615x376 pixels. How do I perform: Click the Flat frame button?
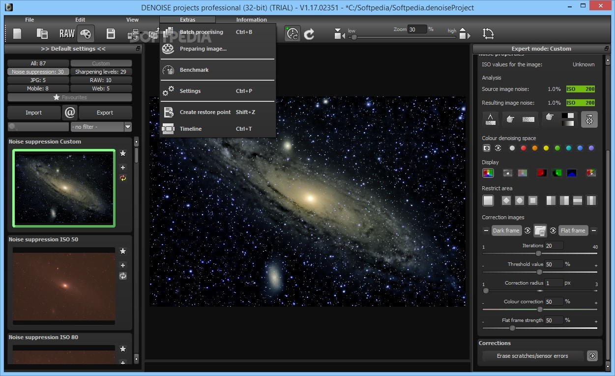[573, 231]
